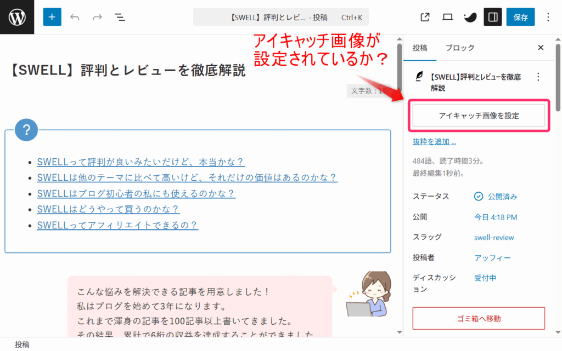Edit the slug swell-review
This screenshot has height=351, width=562.
click(494, 237)
